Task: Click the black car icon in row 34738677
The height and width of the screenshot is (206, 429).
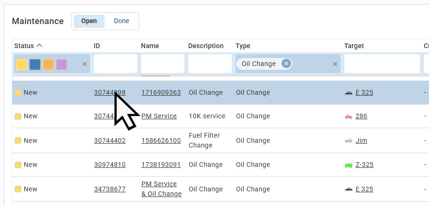Action: coord(349,190)
